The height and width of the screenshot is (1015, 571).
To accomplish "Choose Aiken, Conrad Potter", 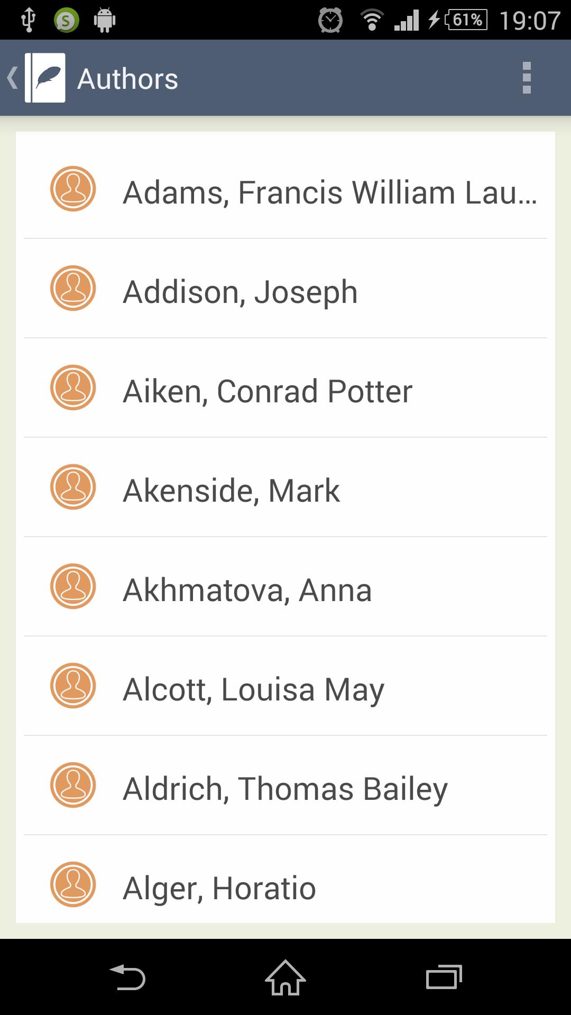I will 268,391.
